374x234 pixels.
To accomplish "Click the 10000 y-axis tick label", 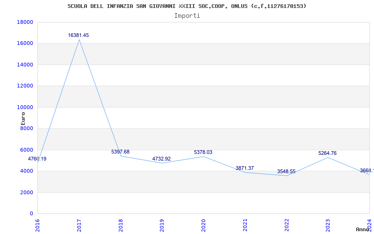I will click(25, 107).
